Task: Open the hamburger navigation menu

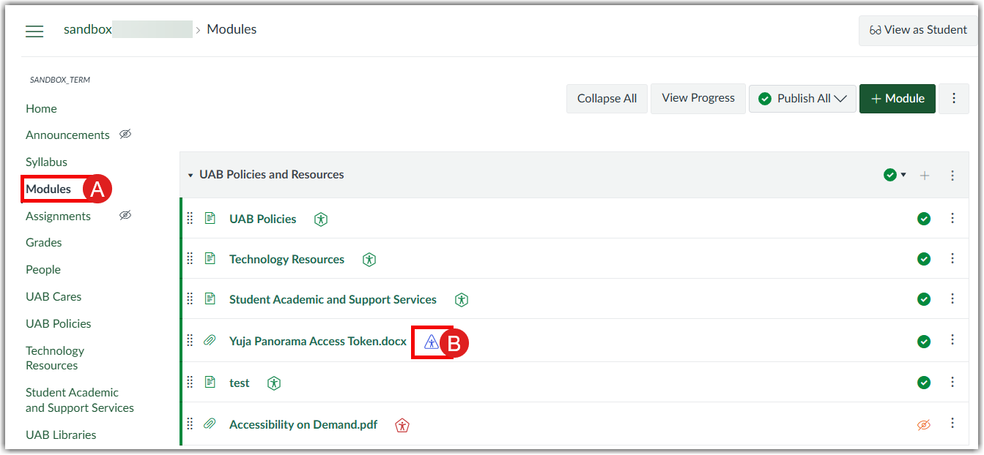Action: coord(34,31)
